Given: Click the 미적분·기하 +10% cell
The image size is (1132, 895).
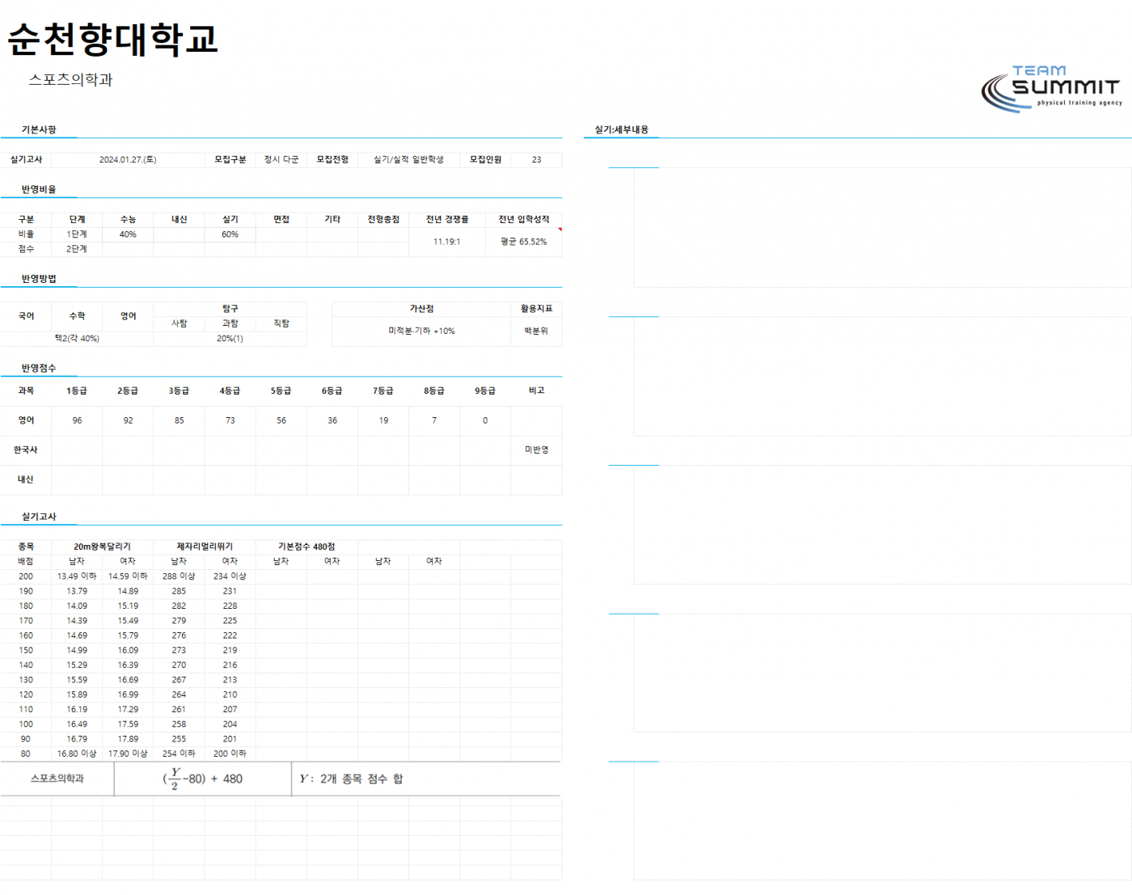Looking at the screenshot, I should tap(421, 331).
